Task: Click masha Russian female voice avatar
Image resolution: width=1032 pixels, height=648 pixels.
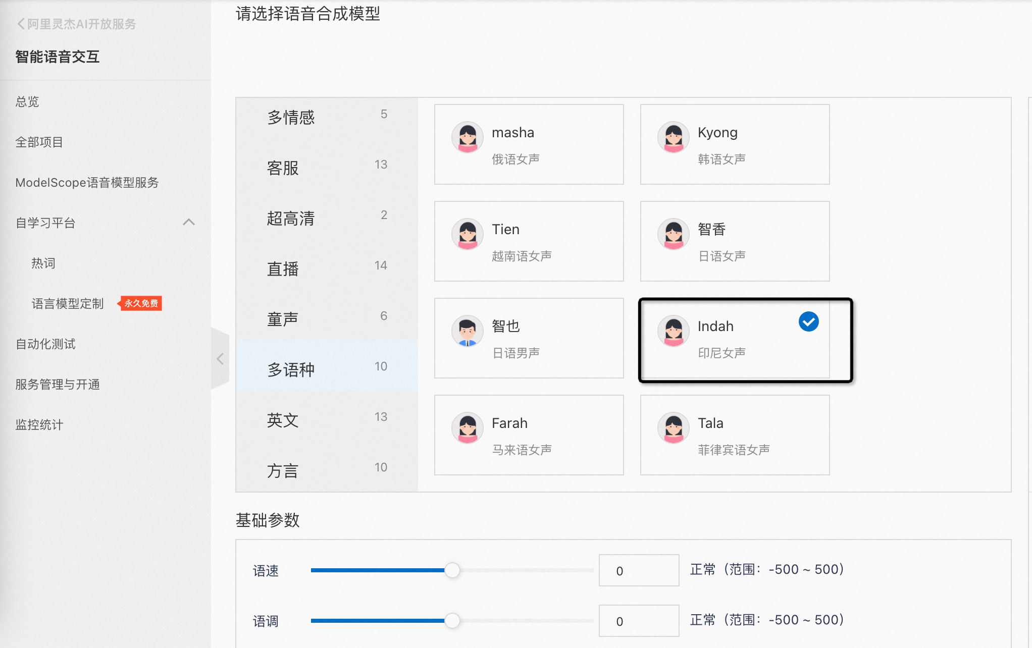Action: click(x=468, y=137)
